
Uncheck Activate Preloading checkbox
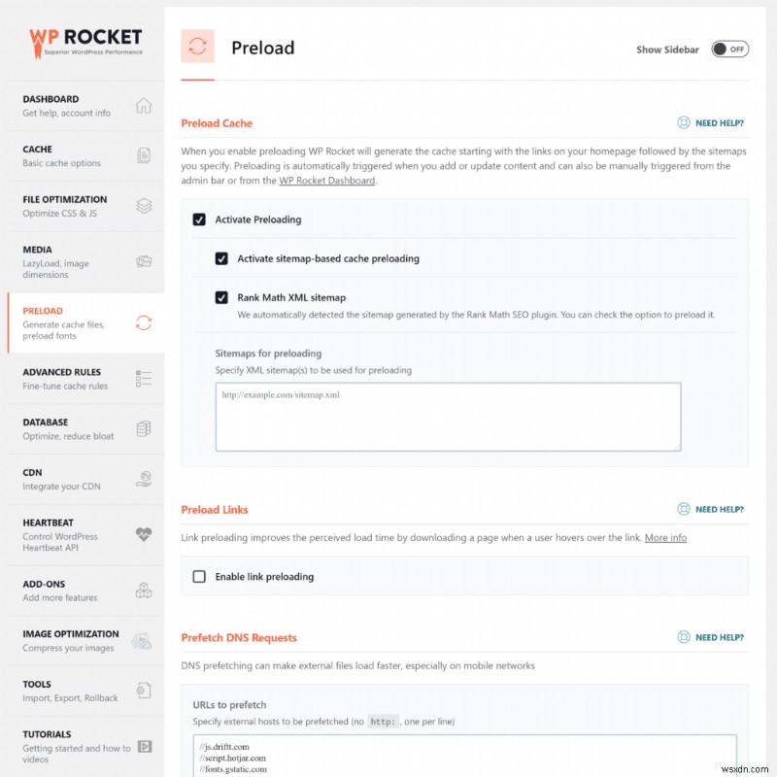(x=199, y=220)
